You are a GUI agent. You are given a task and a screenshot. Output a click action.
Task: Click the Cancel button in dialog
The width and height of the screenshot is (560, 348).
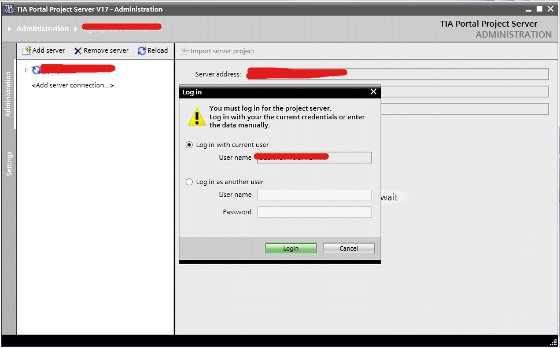(x=349, y=248)
